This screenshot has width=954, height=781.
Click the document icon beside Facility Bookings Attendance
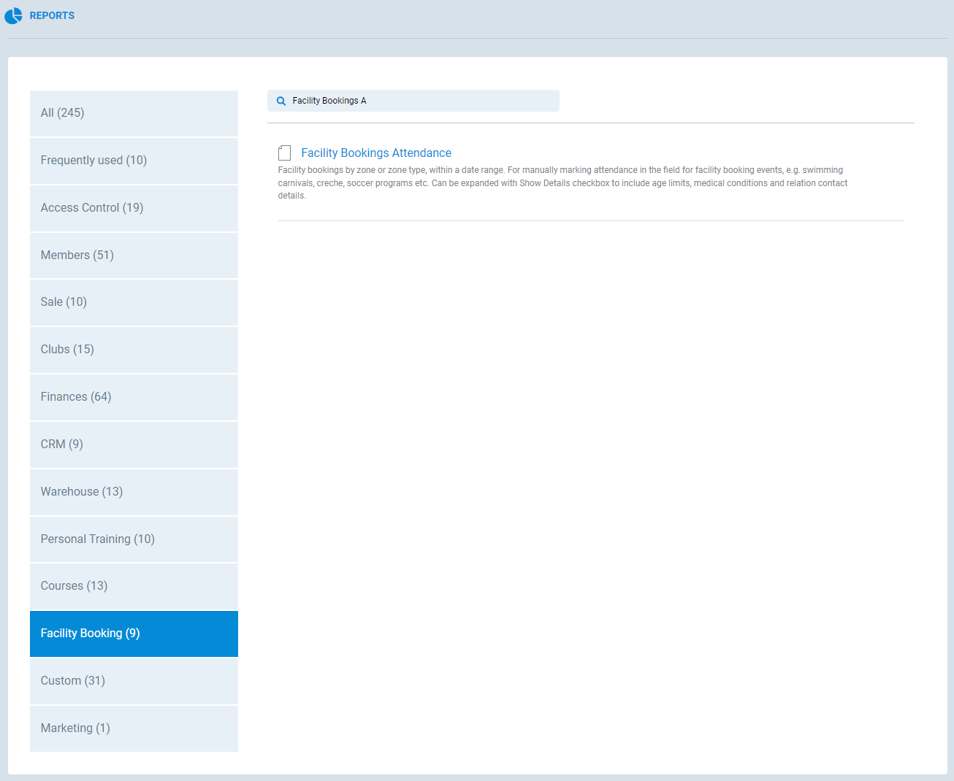285,153
